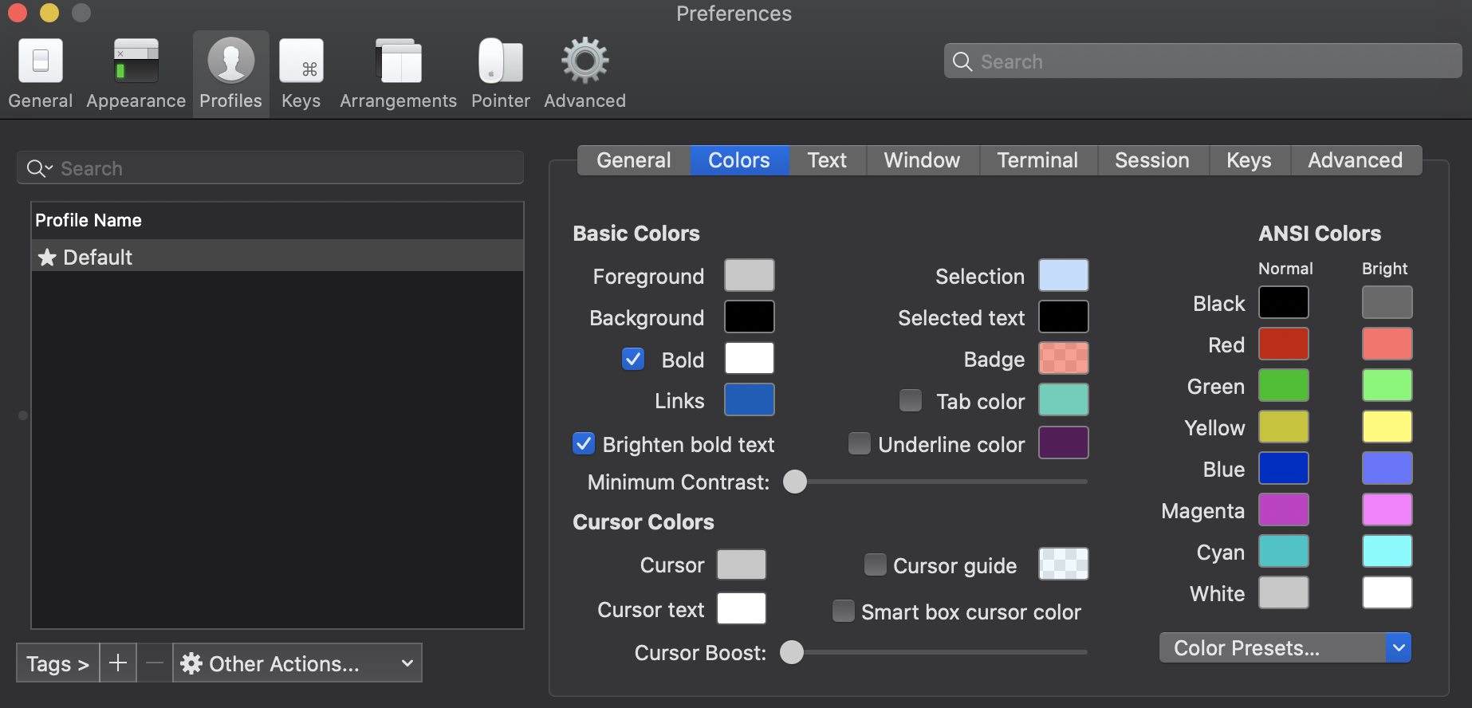Open the ANSI Normal Cyan swatch
The height and width of the screenshot is (708, 1472).
point(1284,551)
